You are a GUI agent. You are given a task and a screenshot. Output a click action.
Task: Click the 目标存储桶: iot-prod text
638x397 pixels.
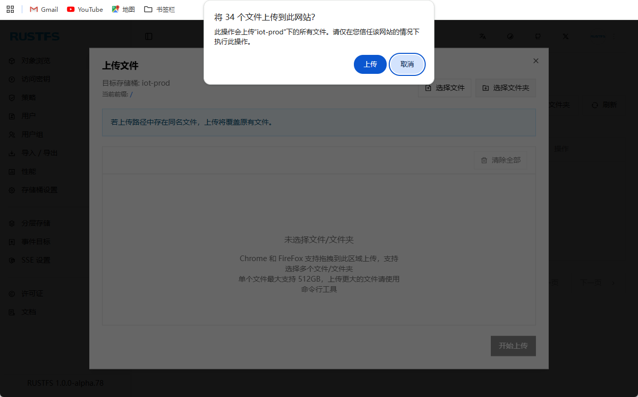click(x=136, y=83)
